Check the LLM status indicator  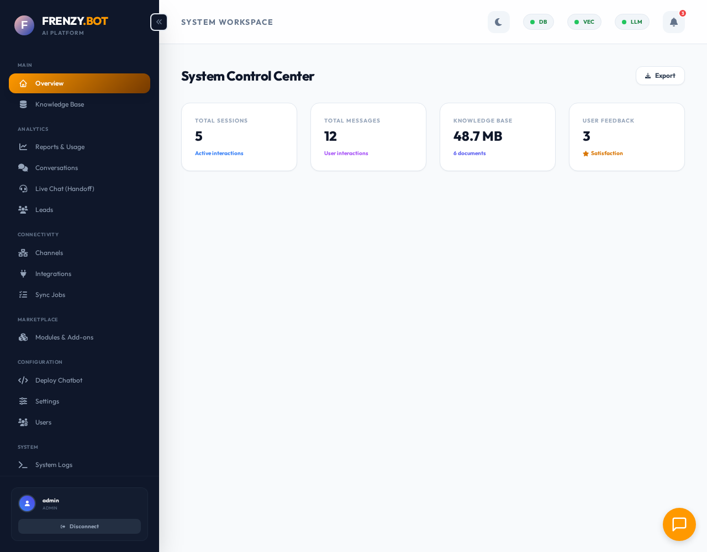coord(632,22)
